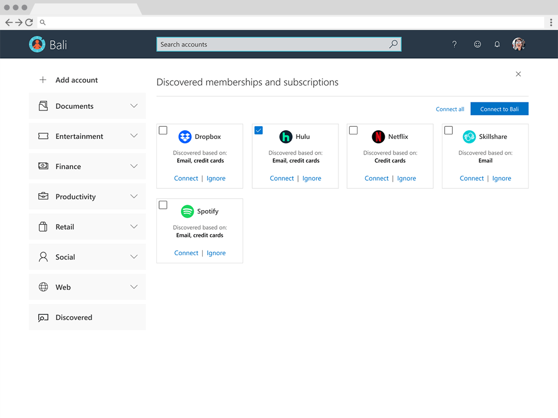Check the Spotify checkbox

[x=163, y=205]
